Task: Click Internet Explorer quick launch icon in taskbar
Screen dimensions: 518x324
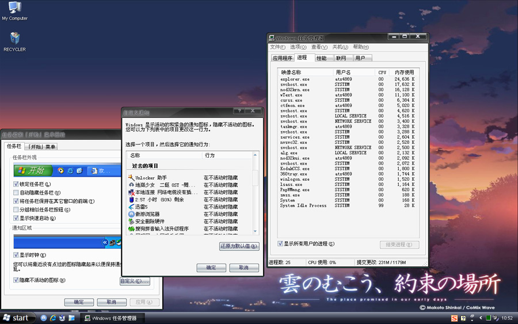Action: point(53,318)
